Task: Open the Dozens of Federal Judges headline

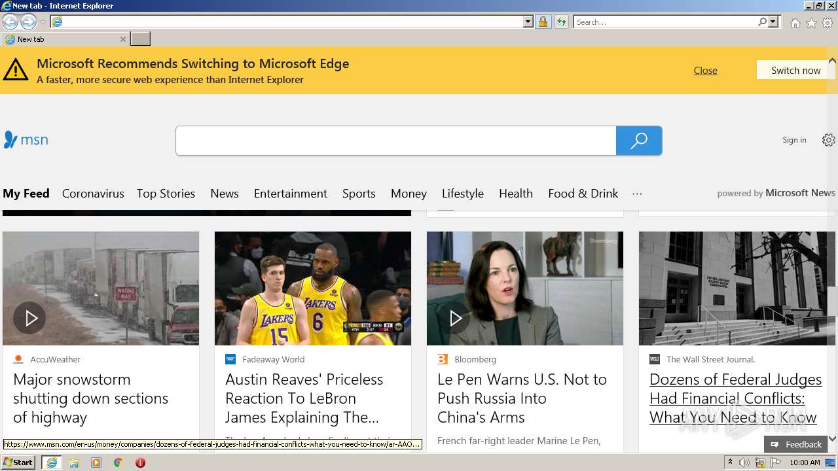Action: [x=735, y=398]
